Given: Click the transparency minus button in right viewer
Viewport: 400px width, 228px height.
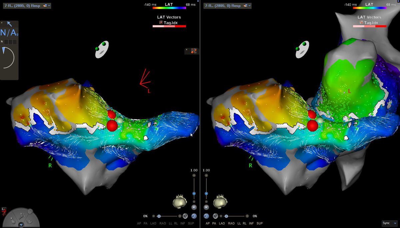Looking at the screenshot, I should click(221, 216).
